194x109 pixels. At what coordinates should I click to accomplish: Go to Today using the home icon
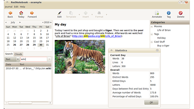point(21,13)
